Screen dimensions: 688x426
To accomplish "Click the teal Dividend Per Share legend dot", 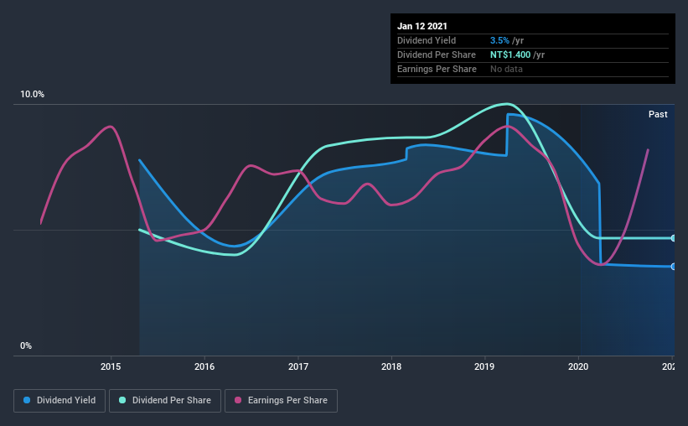I will [x=122, y=400].
